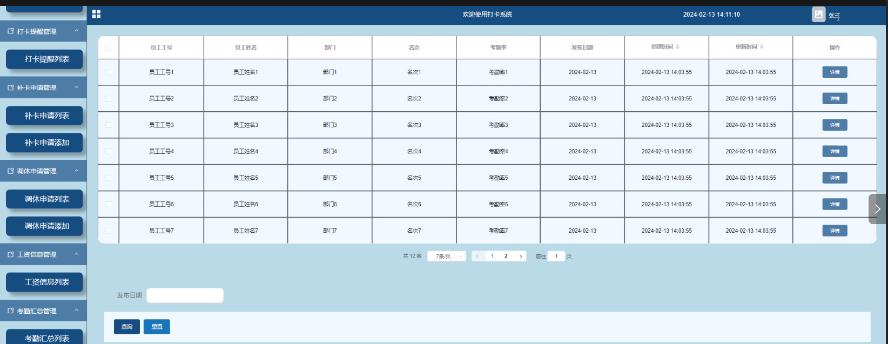Click cell 考勤率2
This screenshot has width=888, height=344.
(x=498, y=98)
